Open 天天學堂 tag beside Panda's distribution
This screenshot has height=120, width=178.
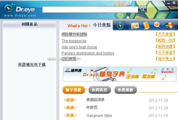coord(165,53)
